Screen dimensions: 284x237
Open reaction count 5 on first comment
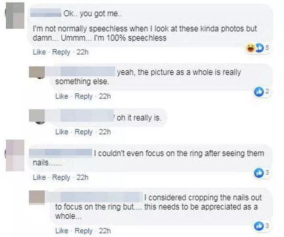(267, 48)
